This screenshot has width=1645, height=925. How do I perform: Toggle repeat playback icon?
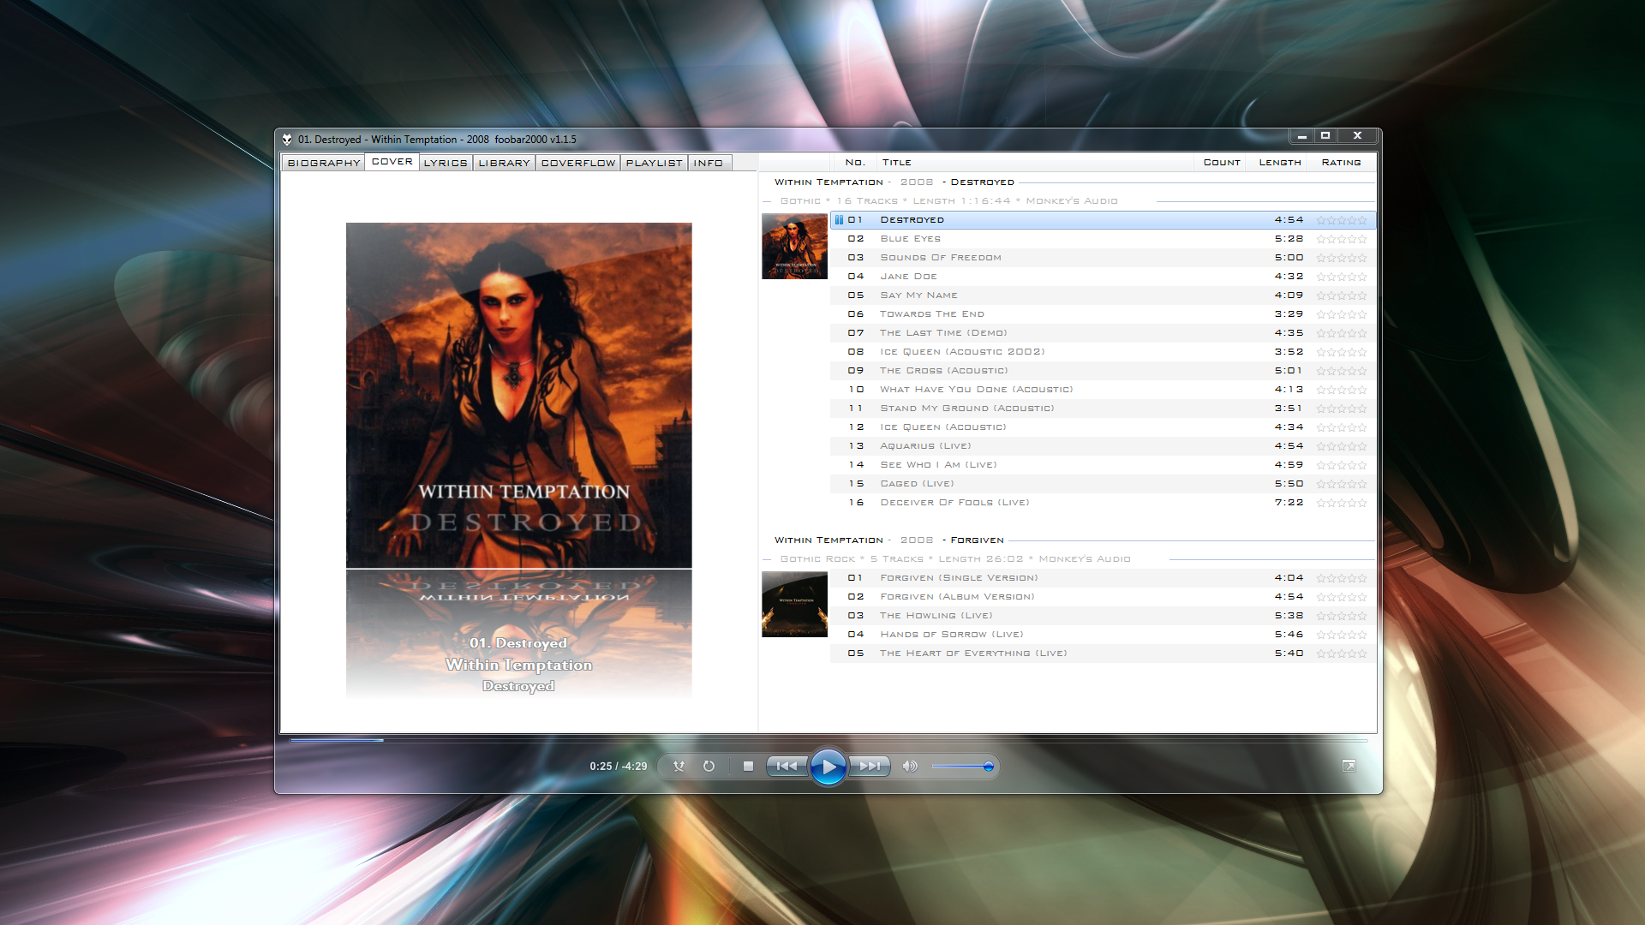tap(709, 767)
